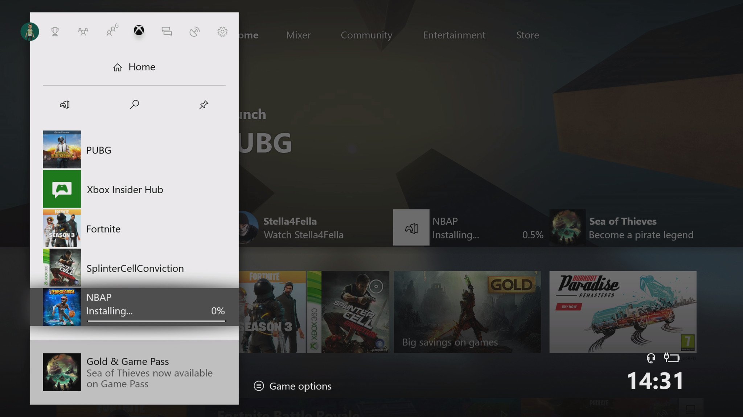Image resolution: width=743 pixels, height=417 pixels.
Task: Click the pin/bookmark icon
Action: pyautogui.click(x=204, y=104)
